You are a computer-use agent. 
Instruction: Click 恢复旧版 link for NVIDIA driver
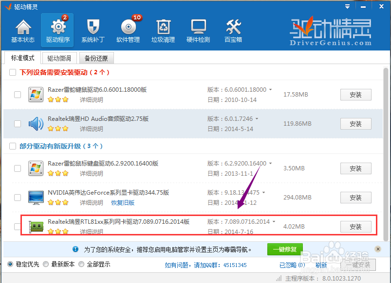click(123, 203)
